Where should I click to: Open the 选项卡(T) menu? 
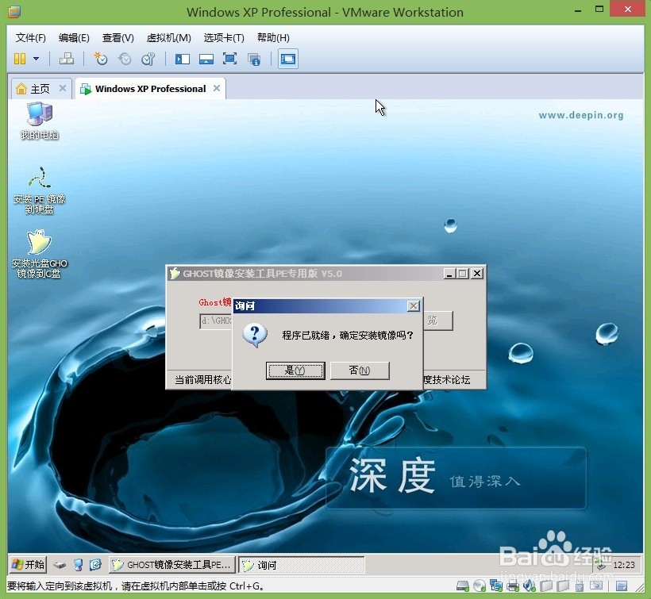pos(224,38)
